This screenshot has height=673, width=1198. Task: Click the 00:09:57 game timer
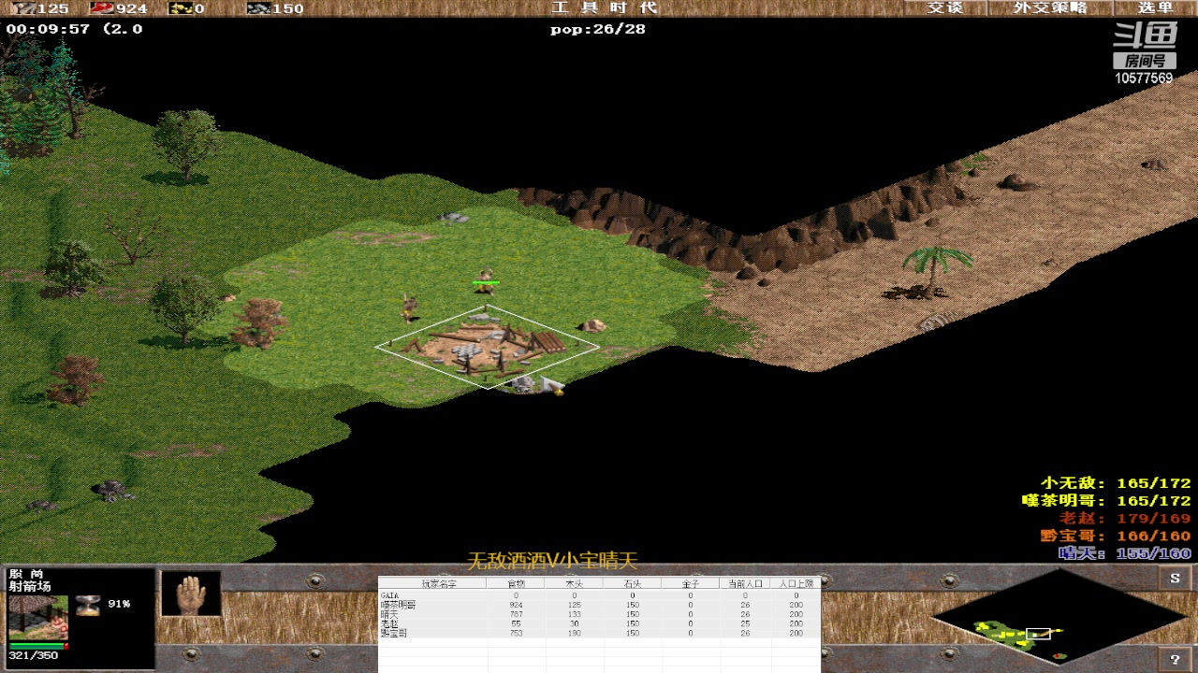48,29
